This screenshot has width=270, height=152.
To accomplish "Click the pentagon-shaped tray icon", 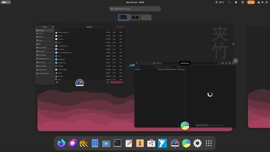I will tap(236, 2).
